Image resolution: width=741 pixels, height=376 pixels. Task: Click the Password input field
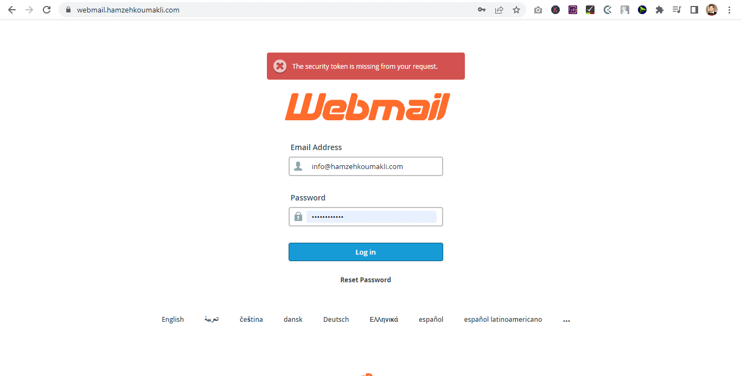(366, 217)
